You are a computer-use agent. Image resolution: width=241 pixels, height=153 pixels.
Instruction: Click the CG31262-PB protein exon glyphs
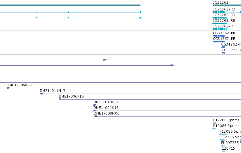click(219, 36)
